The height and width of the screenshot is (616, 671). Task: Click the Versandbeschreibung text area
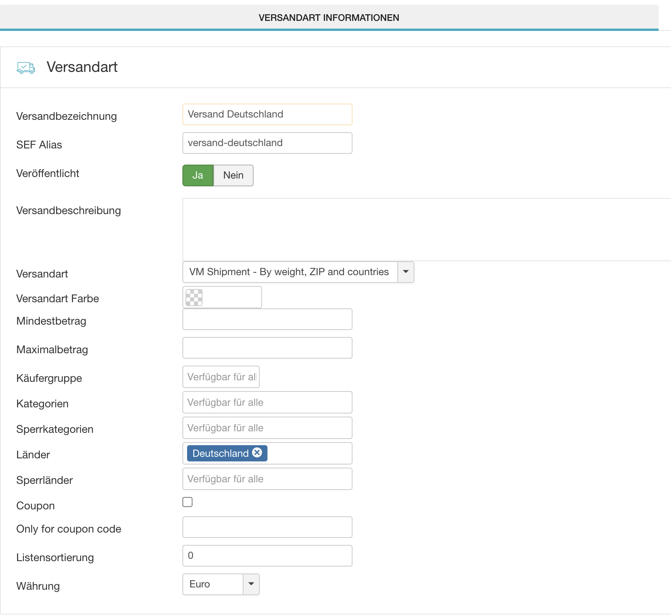point(425,230)
